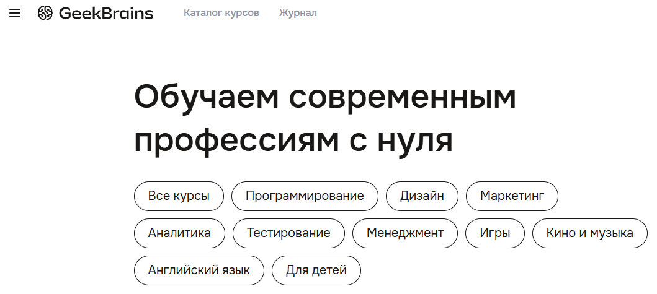Viewport: 657px width, 294px height.
Task: Show Тестирование courses
Action: click(x=288, y=233)
